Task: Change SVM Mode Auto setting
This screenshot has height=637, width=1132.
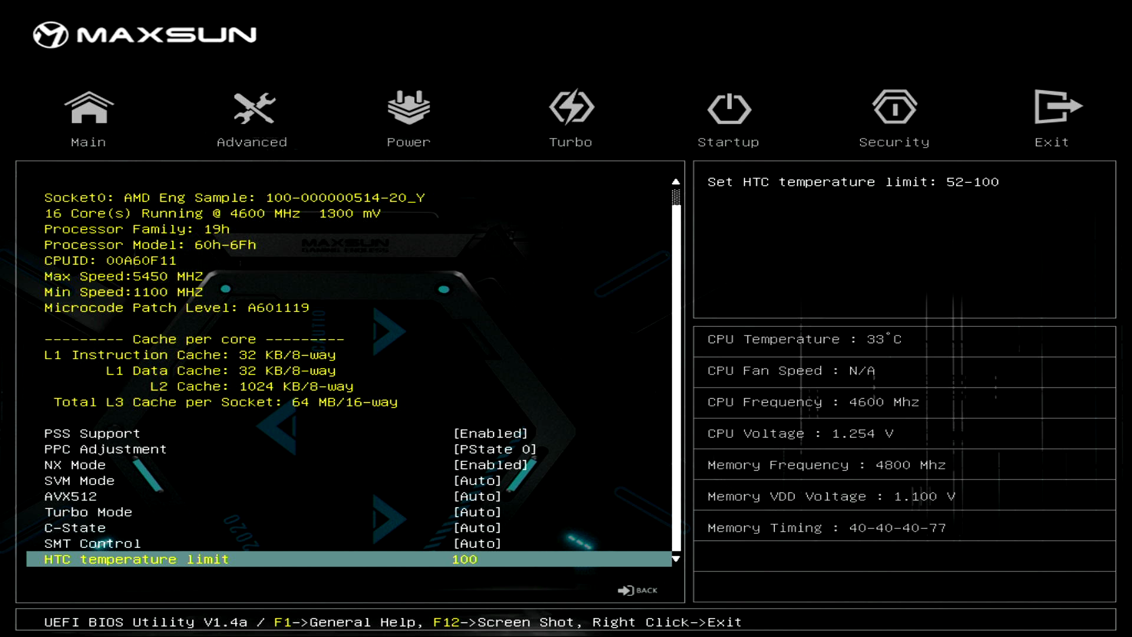Action: (477, 481)
